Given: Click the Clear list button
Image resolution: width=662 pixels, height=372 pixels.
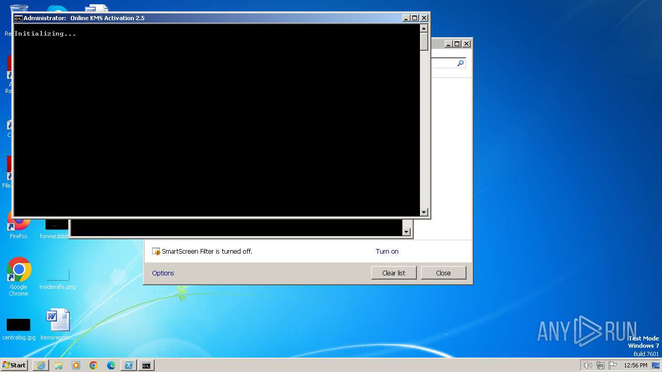Looking at the screenshot, I should pyautogui.click(x=394, y=273).
